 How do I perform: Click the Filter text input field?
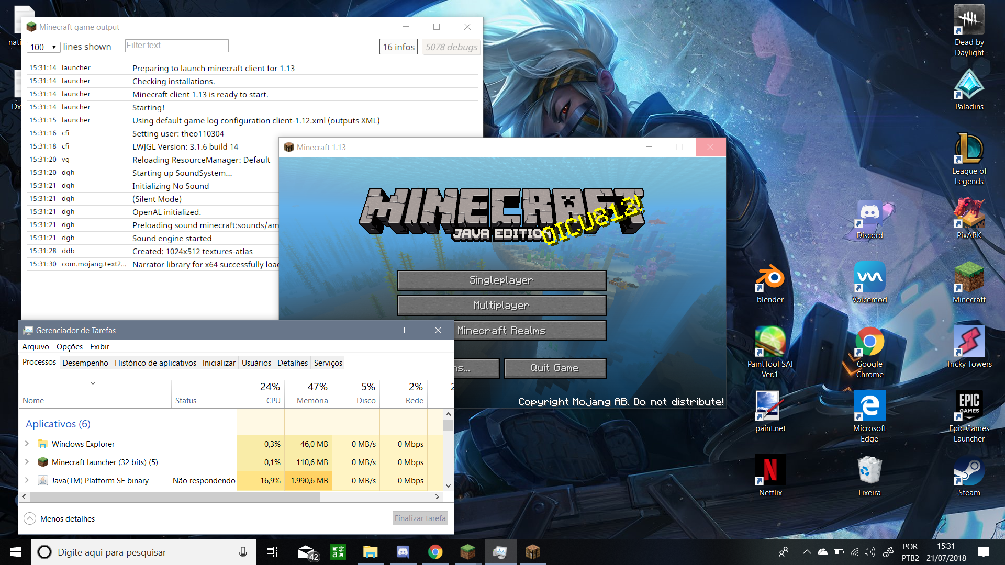pos(177,46)
